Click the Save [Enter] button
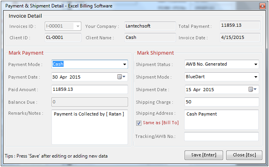The width and height of the screenshot is (269, 167). click(204, 155)
